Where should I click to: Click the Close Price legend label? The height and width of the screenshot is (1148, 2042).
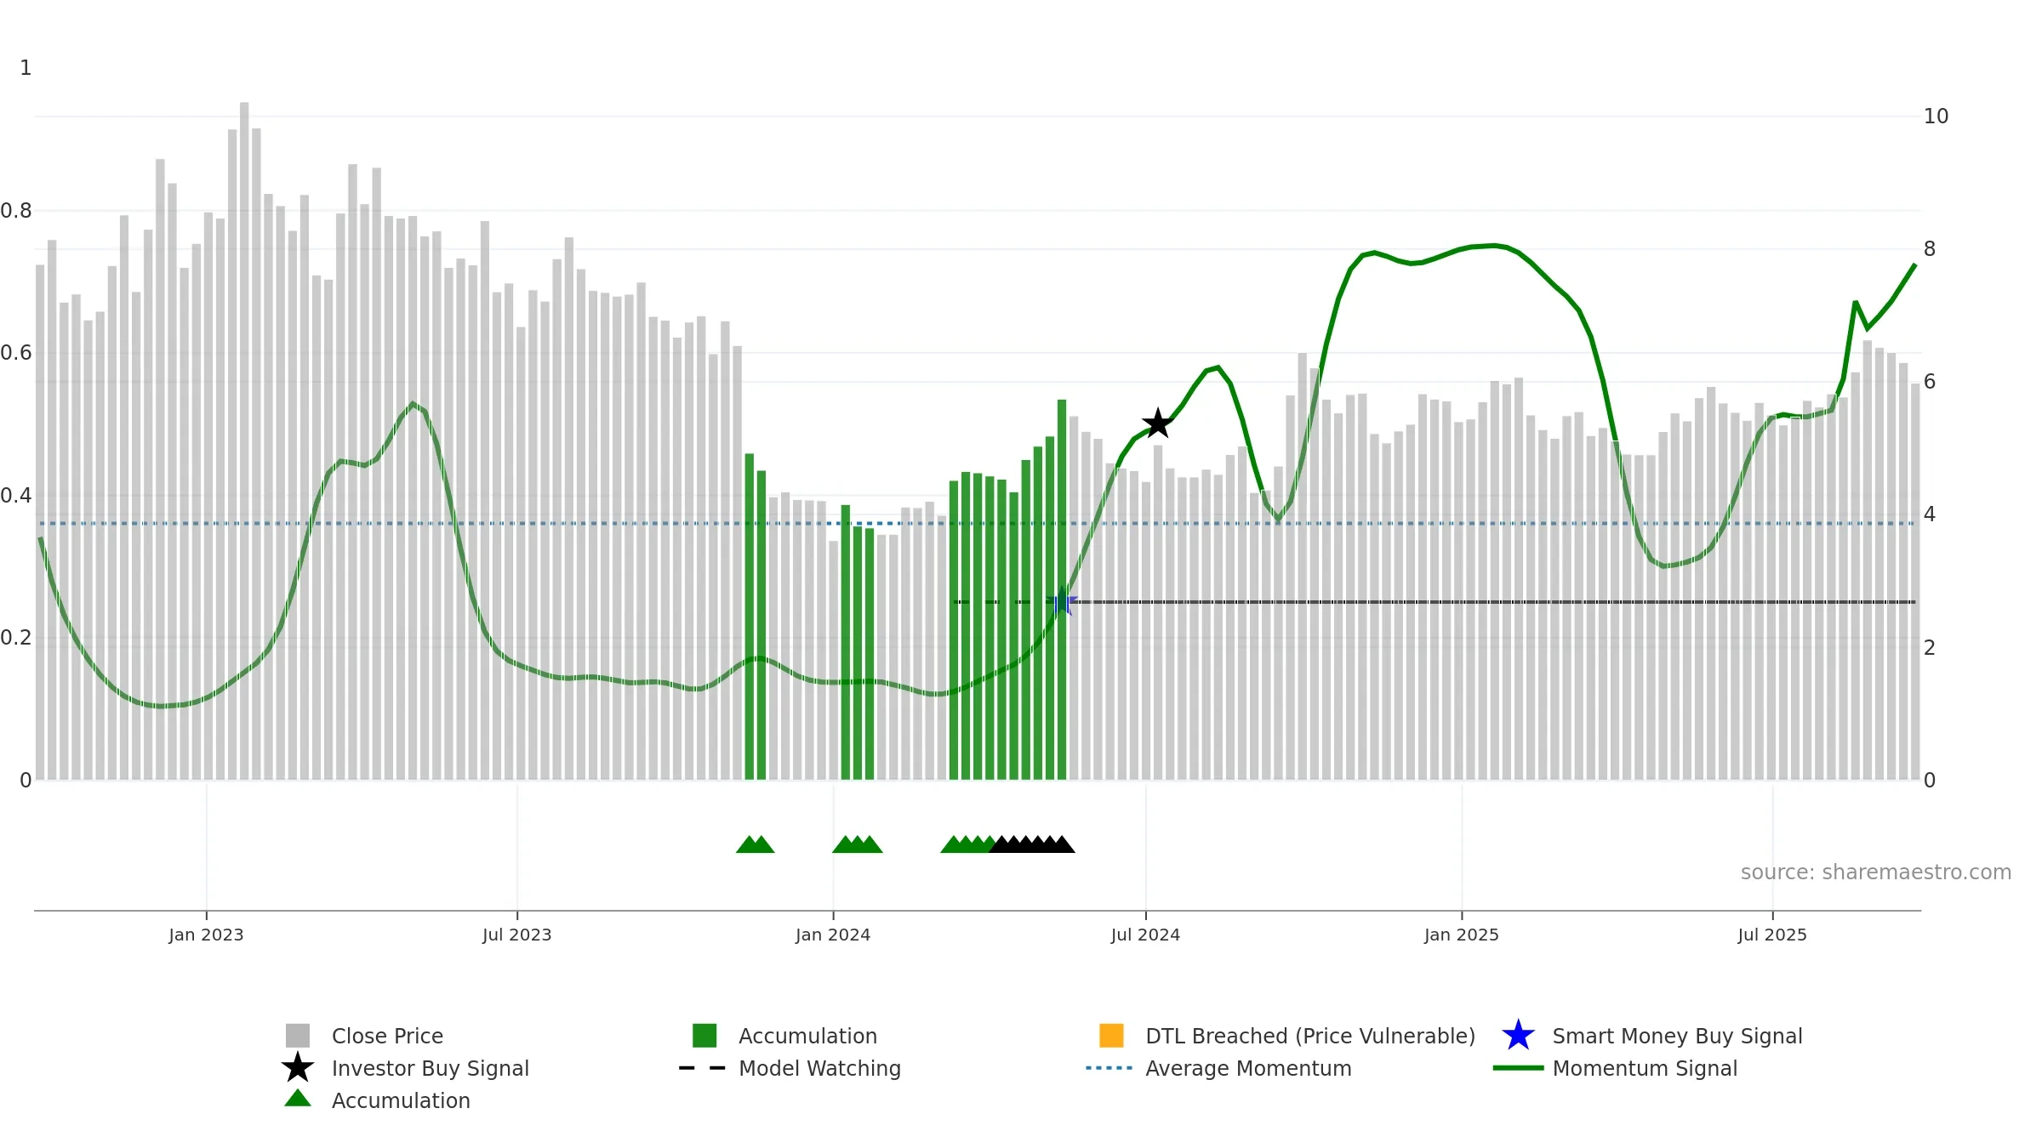(387, 1036)
